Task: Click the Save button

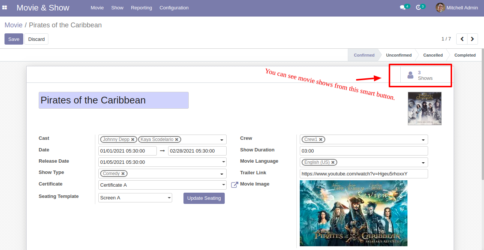Action: 14,39
